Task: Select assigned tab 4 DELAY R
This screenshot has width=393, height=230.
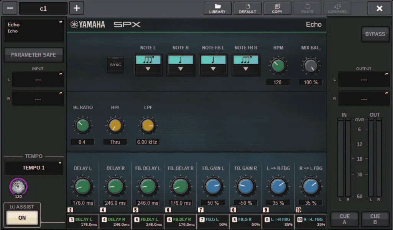Action: click(115, 222)
